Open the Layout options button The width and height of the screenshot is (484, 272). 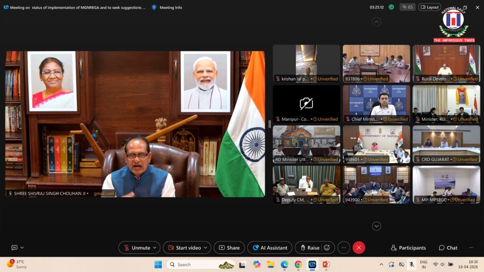point(429,7)
